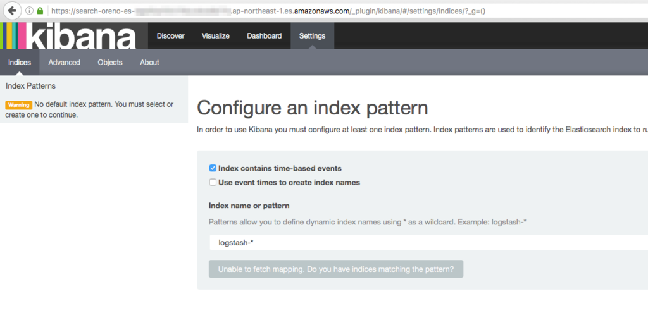Select the Settings tab
Screen dimensions: 648x332
pyautogui.click(x=313, y=36)
